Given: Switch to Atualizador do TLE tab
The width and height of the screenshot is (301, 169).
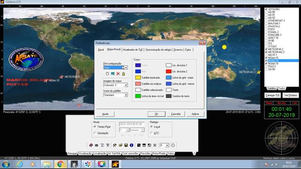Looking at the screenshot, I should tap(133, 50).
